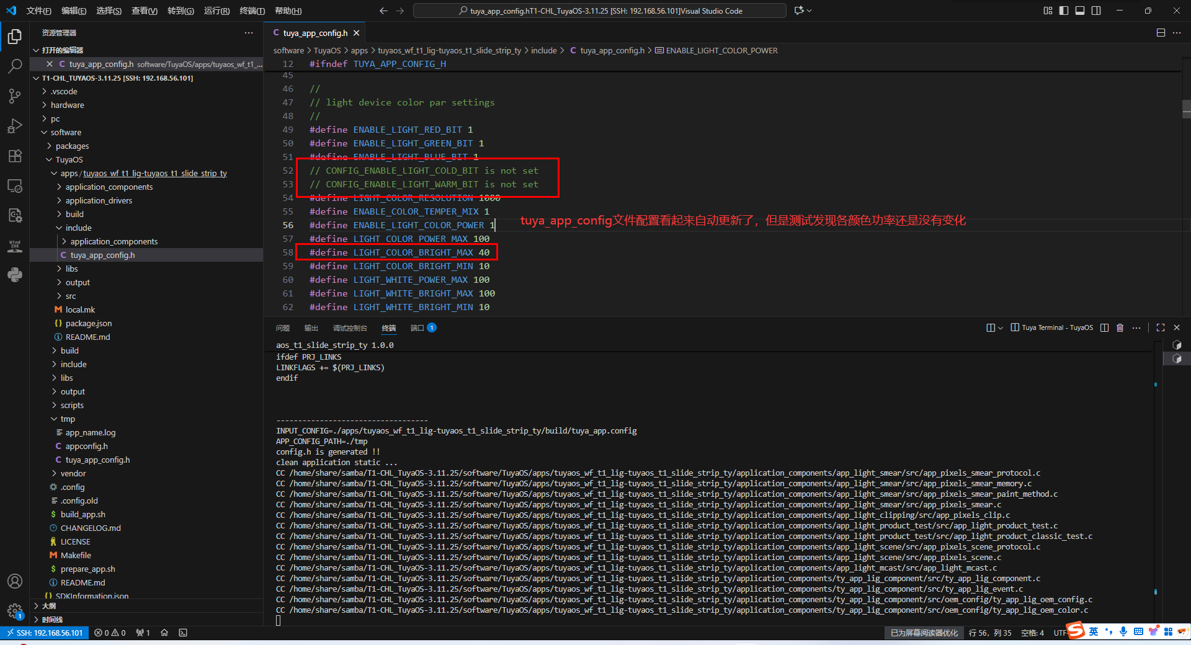Open the Remote Explorer view

click(15, 185)
